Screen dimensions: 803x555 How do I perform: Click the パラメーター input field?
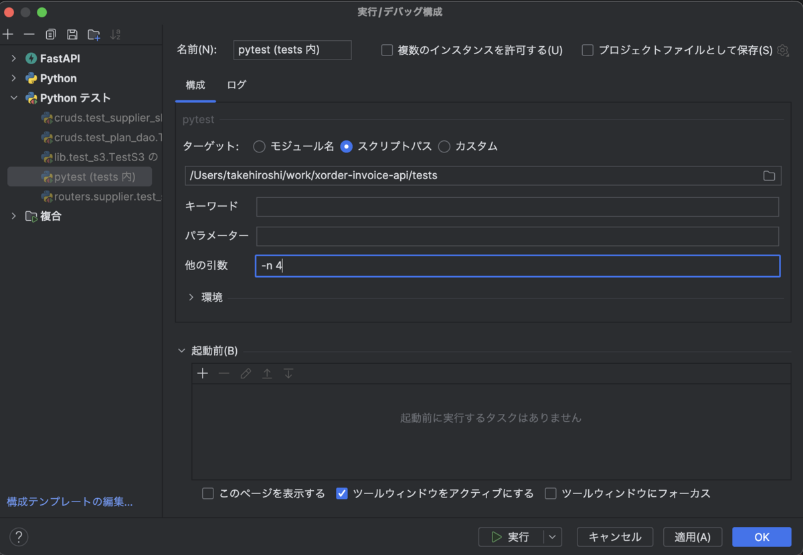(518, 236)
